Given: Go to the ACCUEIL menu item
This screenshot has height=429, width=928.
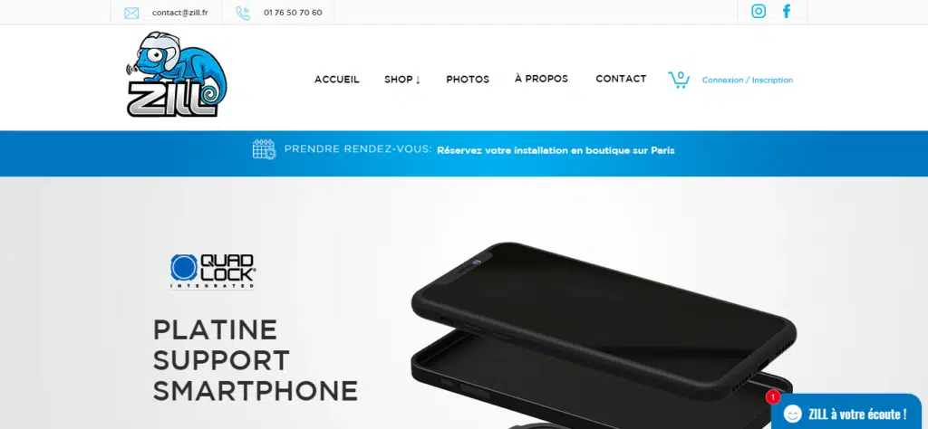Looking at the screenshot, I should (337, 79).
